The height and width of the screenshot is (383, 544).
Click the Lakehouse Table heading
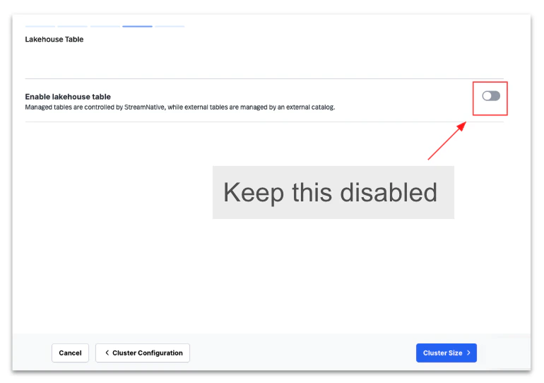click(x=54, y=39)
